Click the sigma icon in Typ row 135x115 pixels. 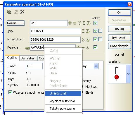(83, 31)
